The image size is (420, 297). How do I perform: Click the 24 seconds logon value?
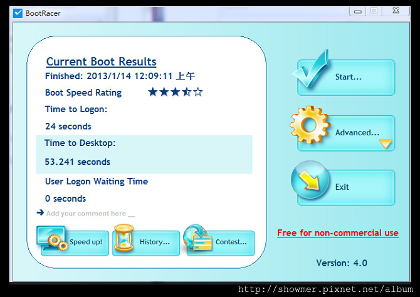coord(68,127)
